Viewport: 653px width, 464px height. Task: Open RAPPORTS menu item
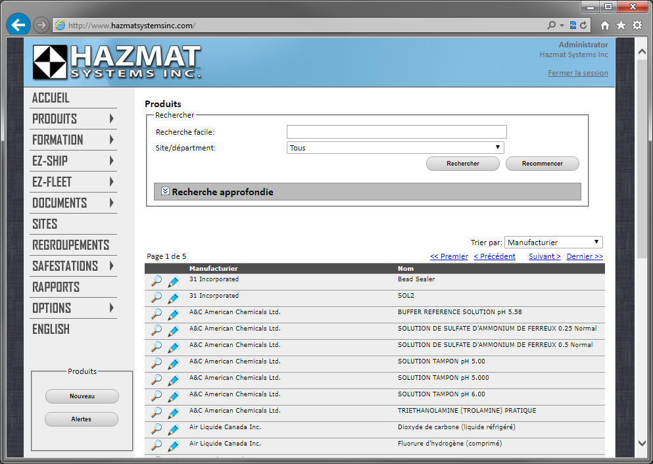[56, 287]
